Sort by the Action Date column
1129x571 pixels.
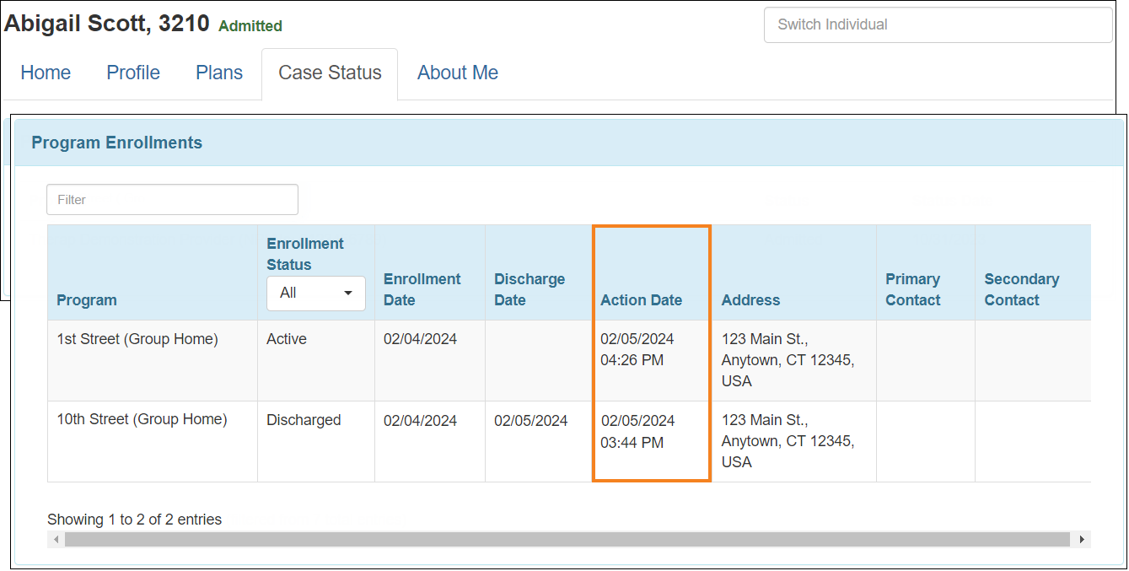641,300
